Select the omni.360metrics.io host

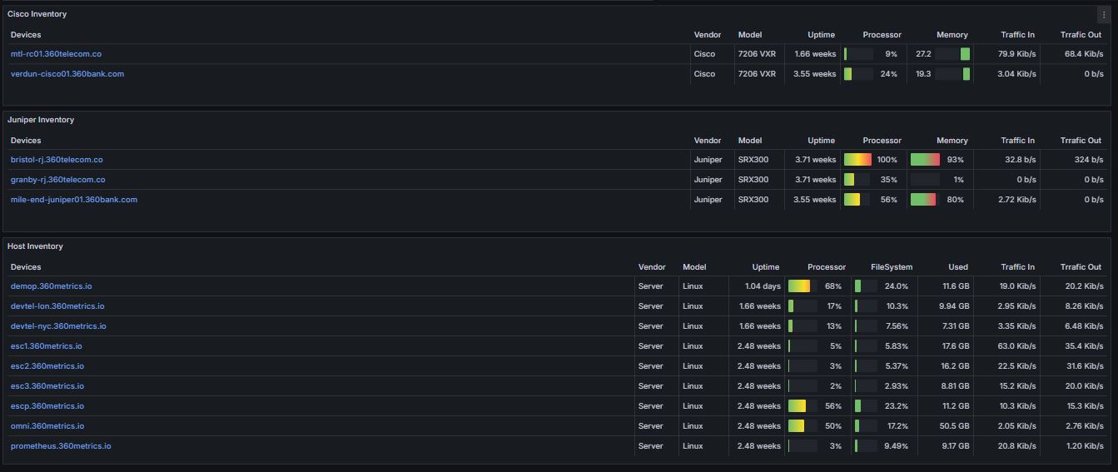(47, 426)
